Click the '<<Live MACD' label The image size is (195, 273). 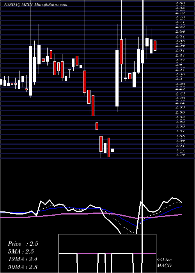point(164,263)
